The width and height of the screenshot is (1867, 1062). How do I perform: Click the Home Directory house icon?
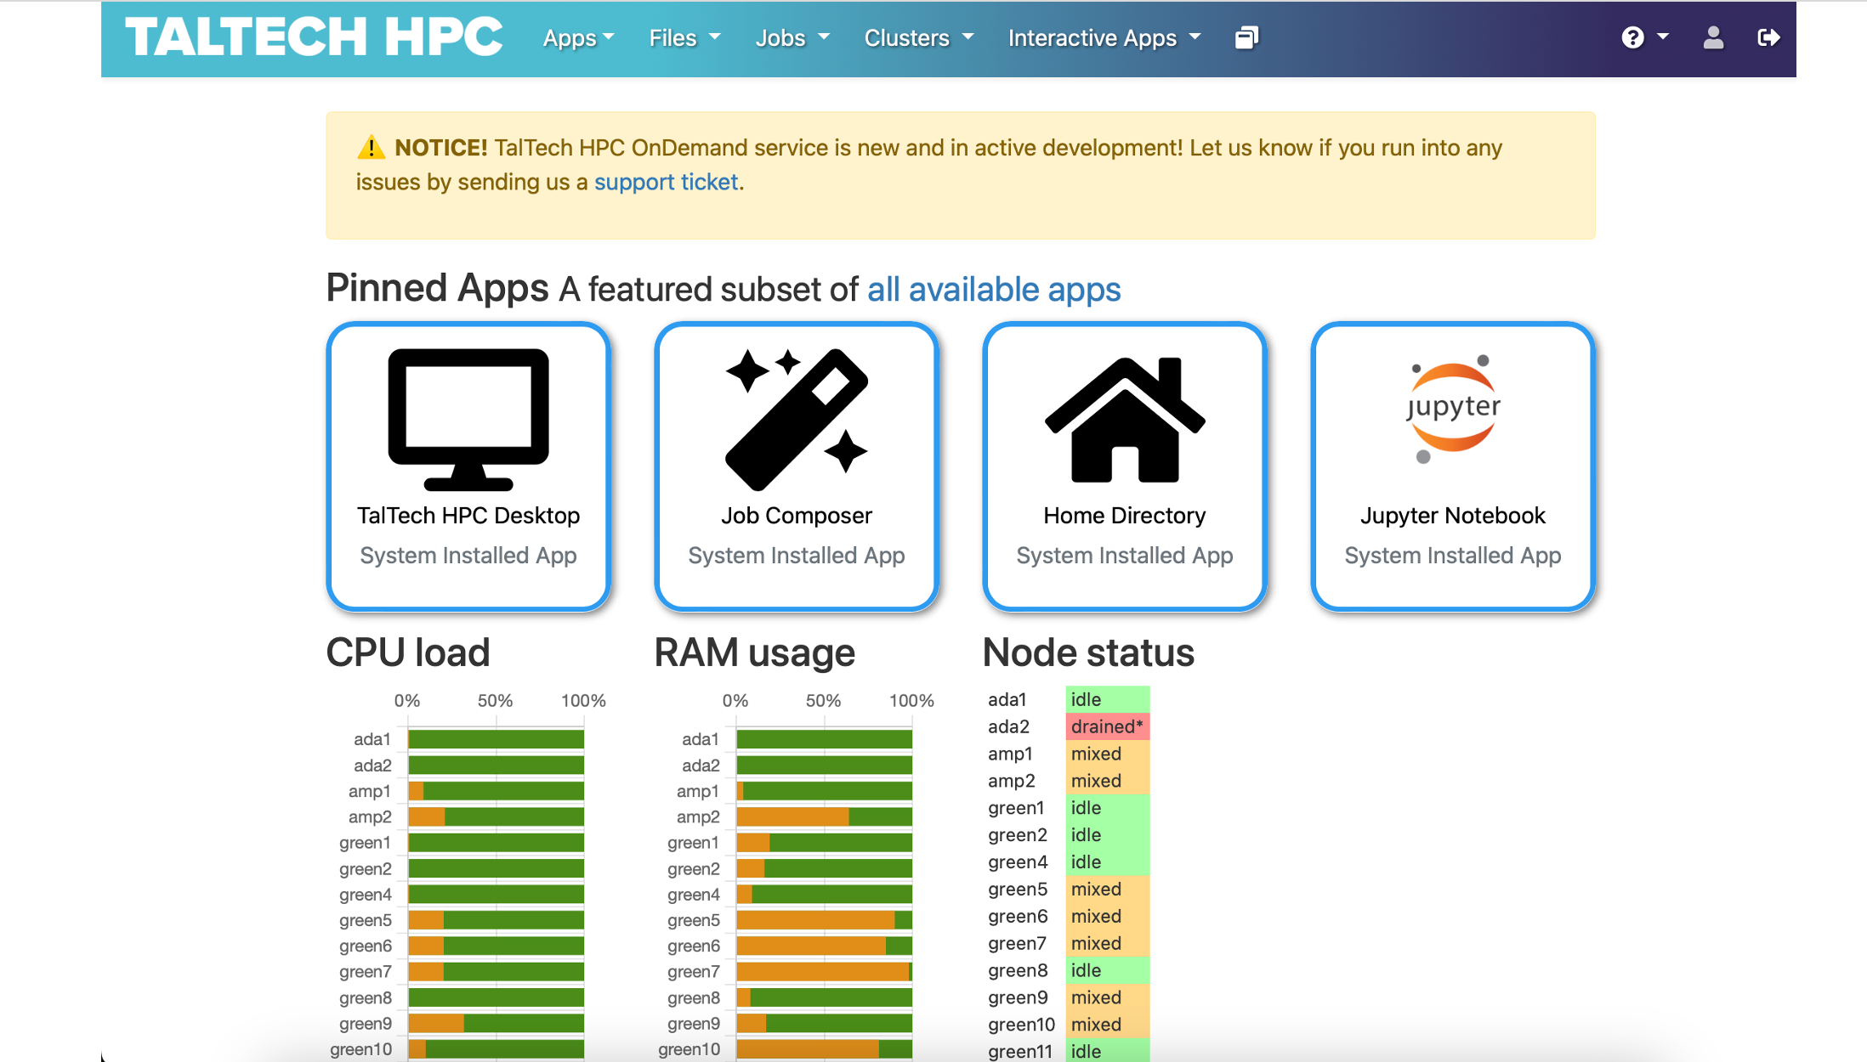(x=1125, y=419)
